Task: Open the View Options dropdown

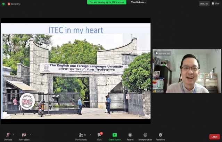Action: click(x=138, y=2)
